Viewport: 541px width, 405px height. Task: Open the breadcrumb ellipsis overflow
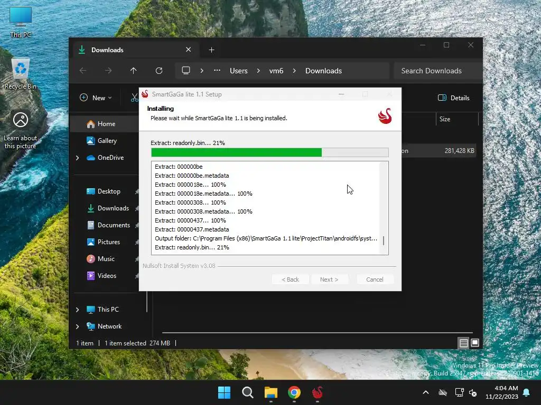[x=217, y=71]
